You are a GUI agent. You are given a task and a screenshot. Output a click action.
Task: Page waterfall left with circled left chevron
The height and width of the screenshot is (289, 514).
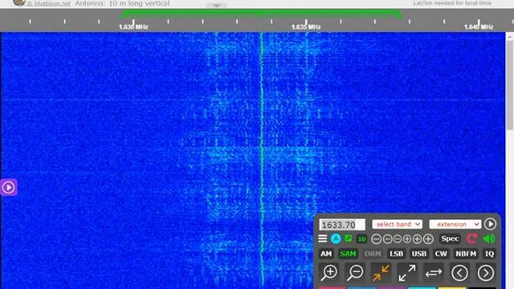[x=459, y=273]
